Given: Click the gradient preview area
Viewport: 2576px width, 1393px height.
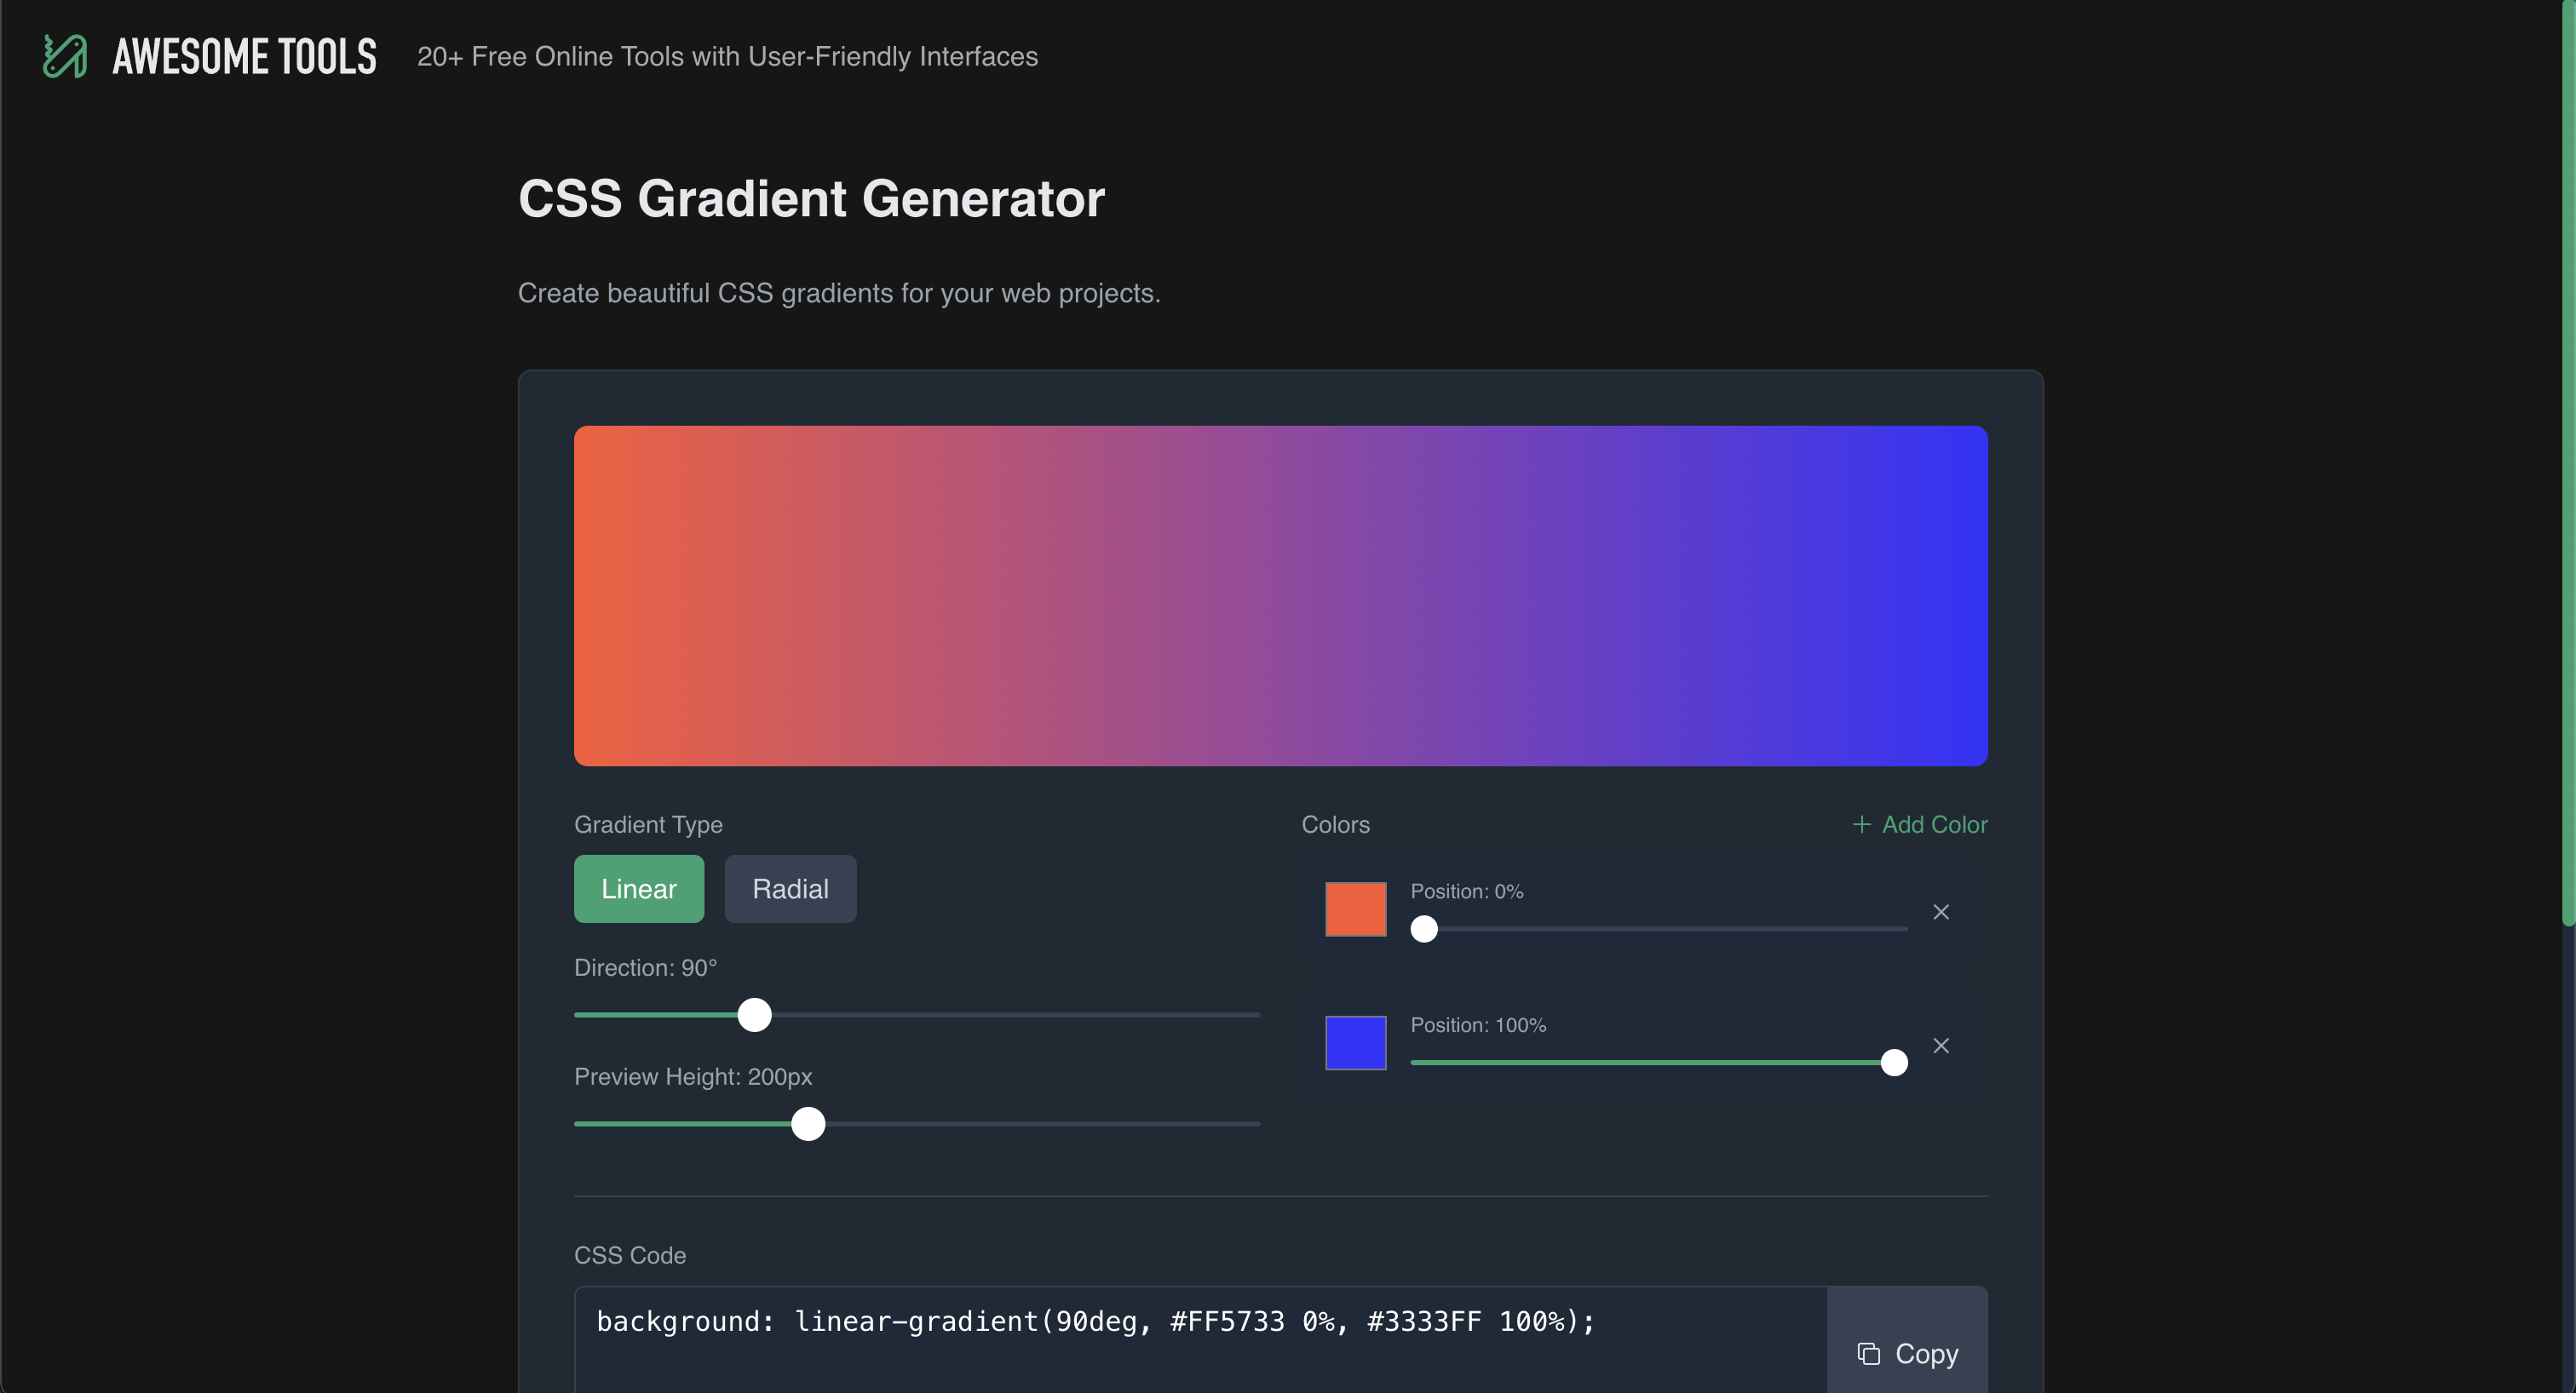Looking at the screenshot, I should click(1280, 595).
